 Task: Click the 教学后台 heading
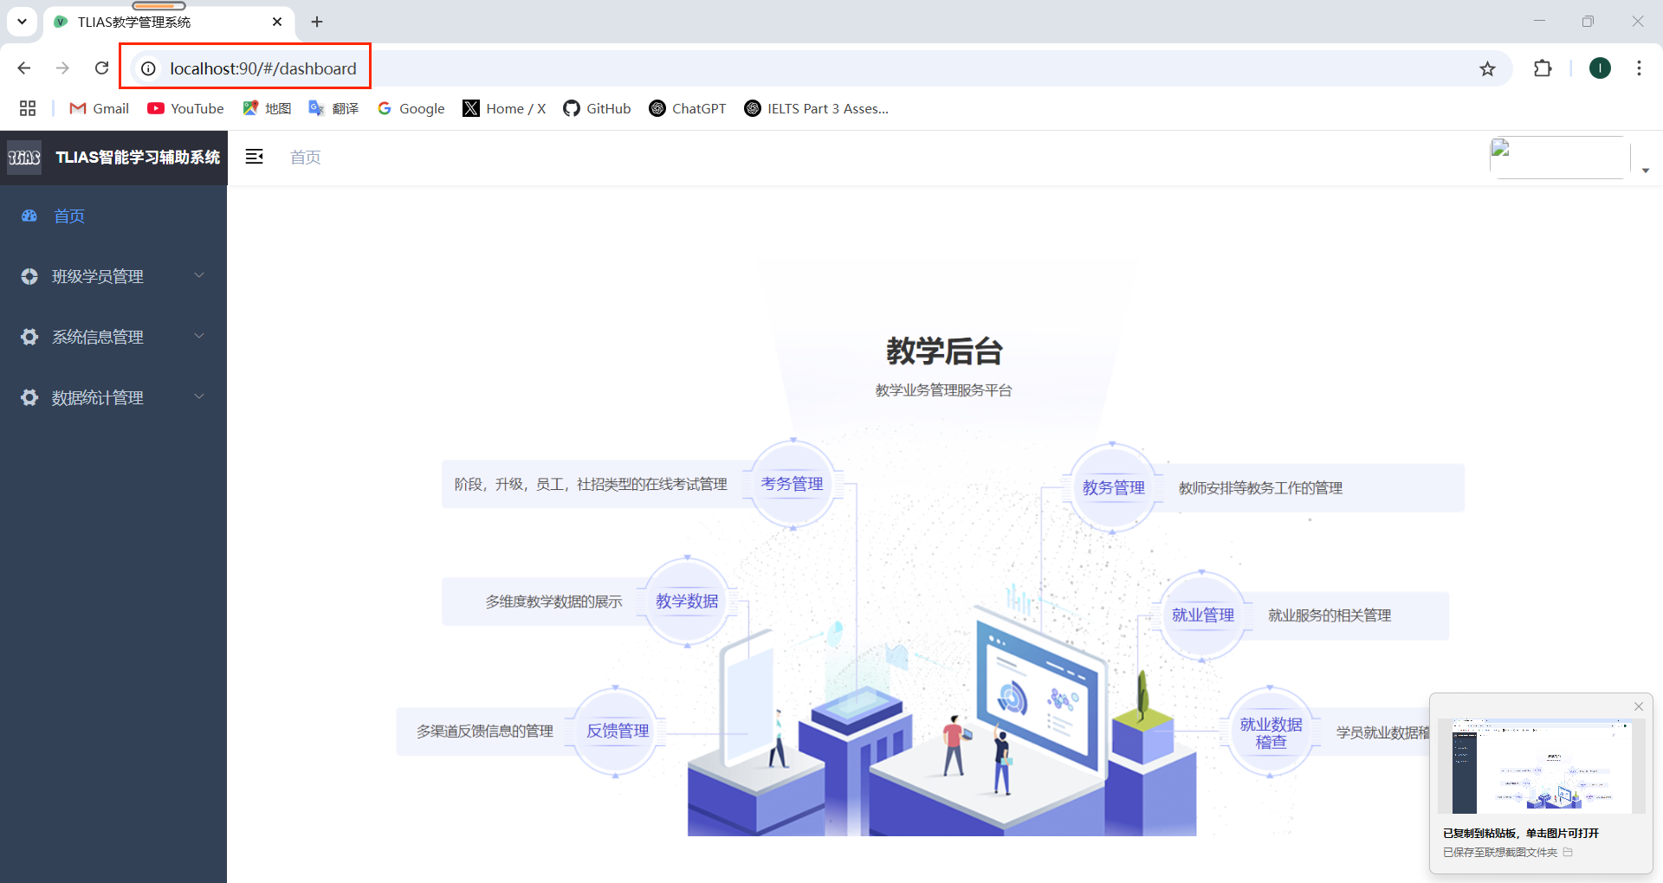click(x=944, y=351)
